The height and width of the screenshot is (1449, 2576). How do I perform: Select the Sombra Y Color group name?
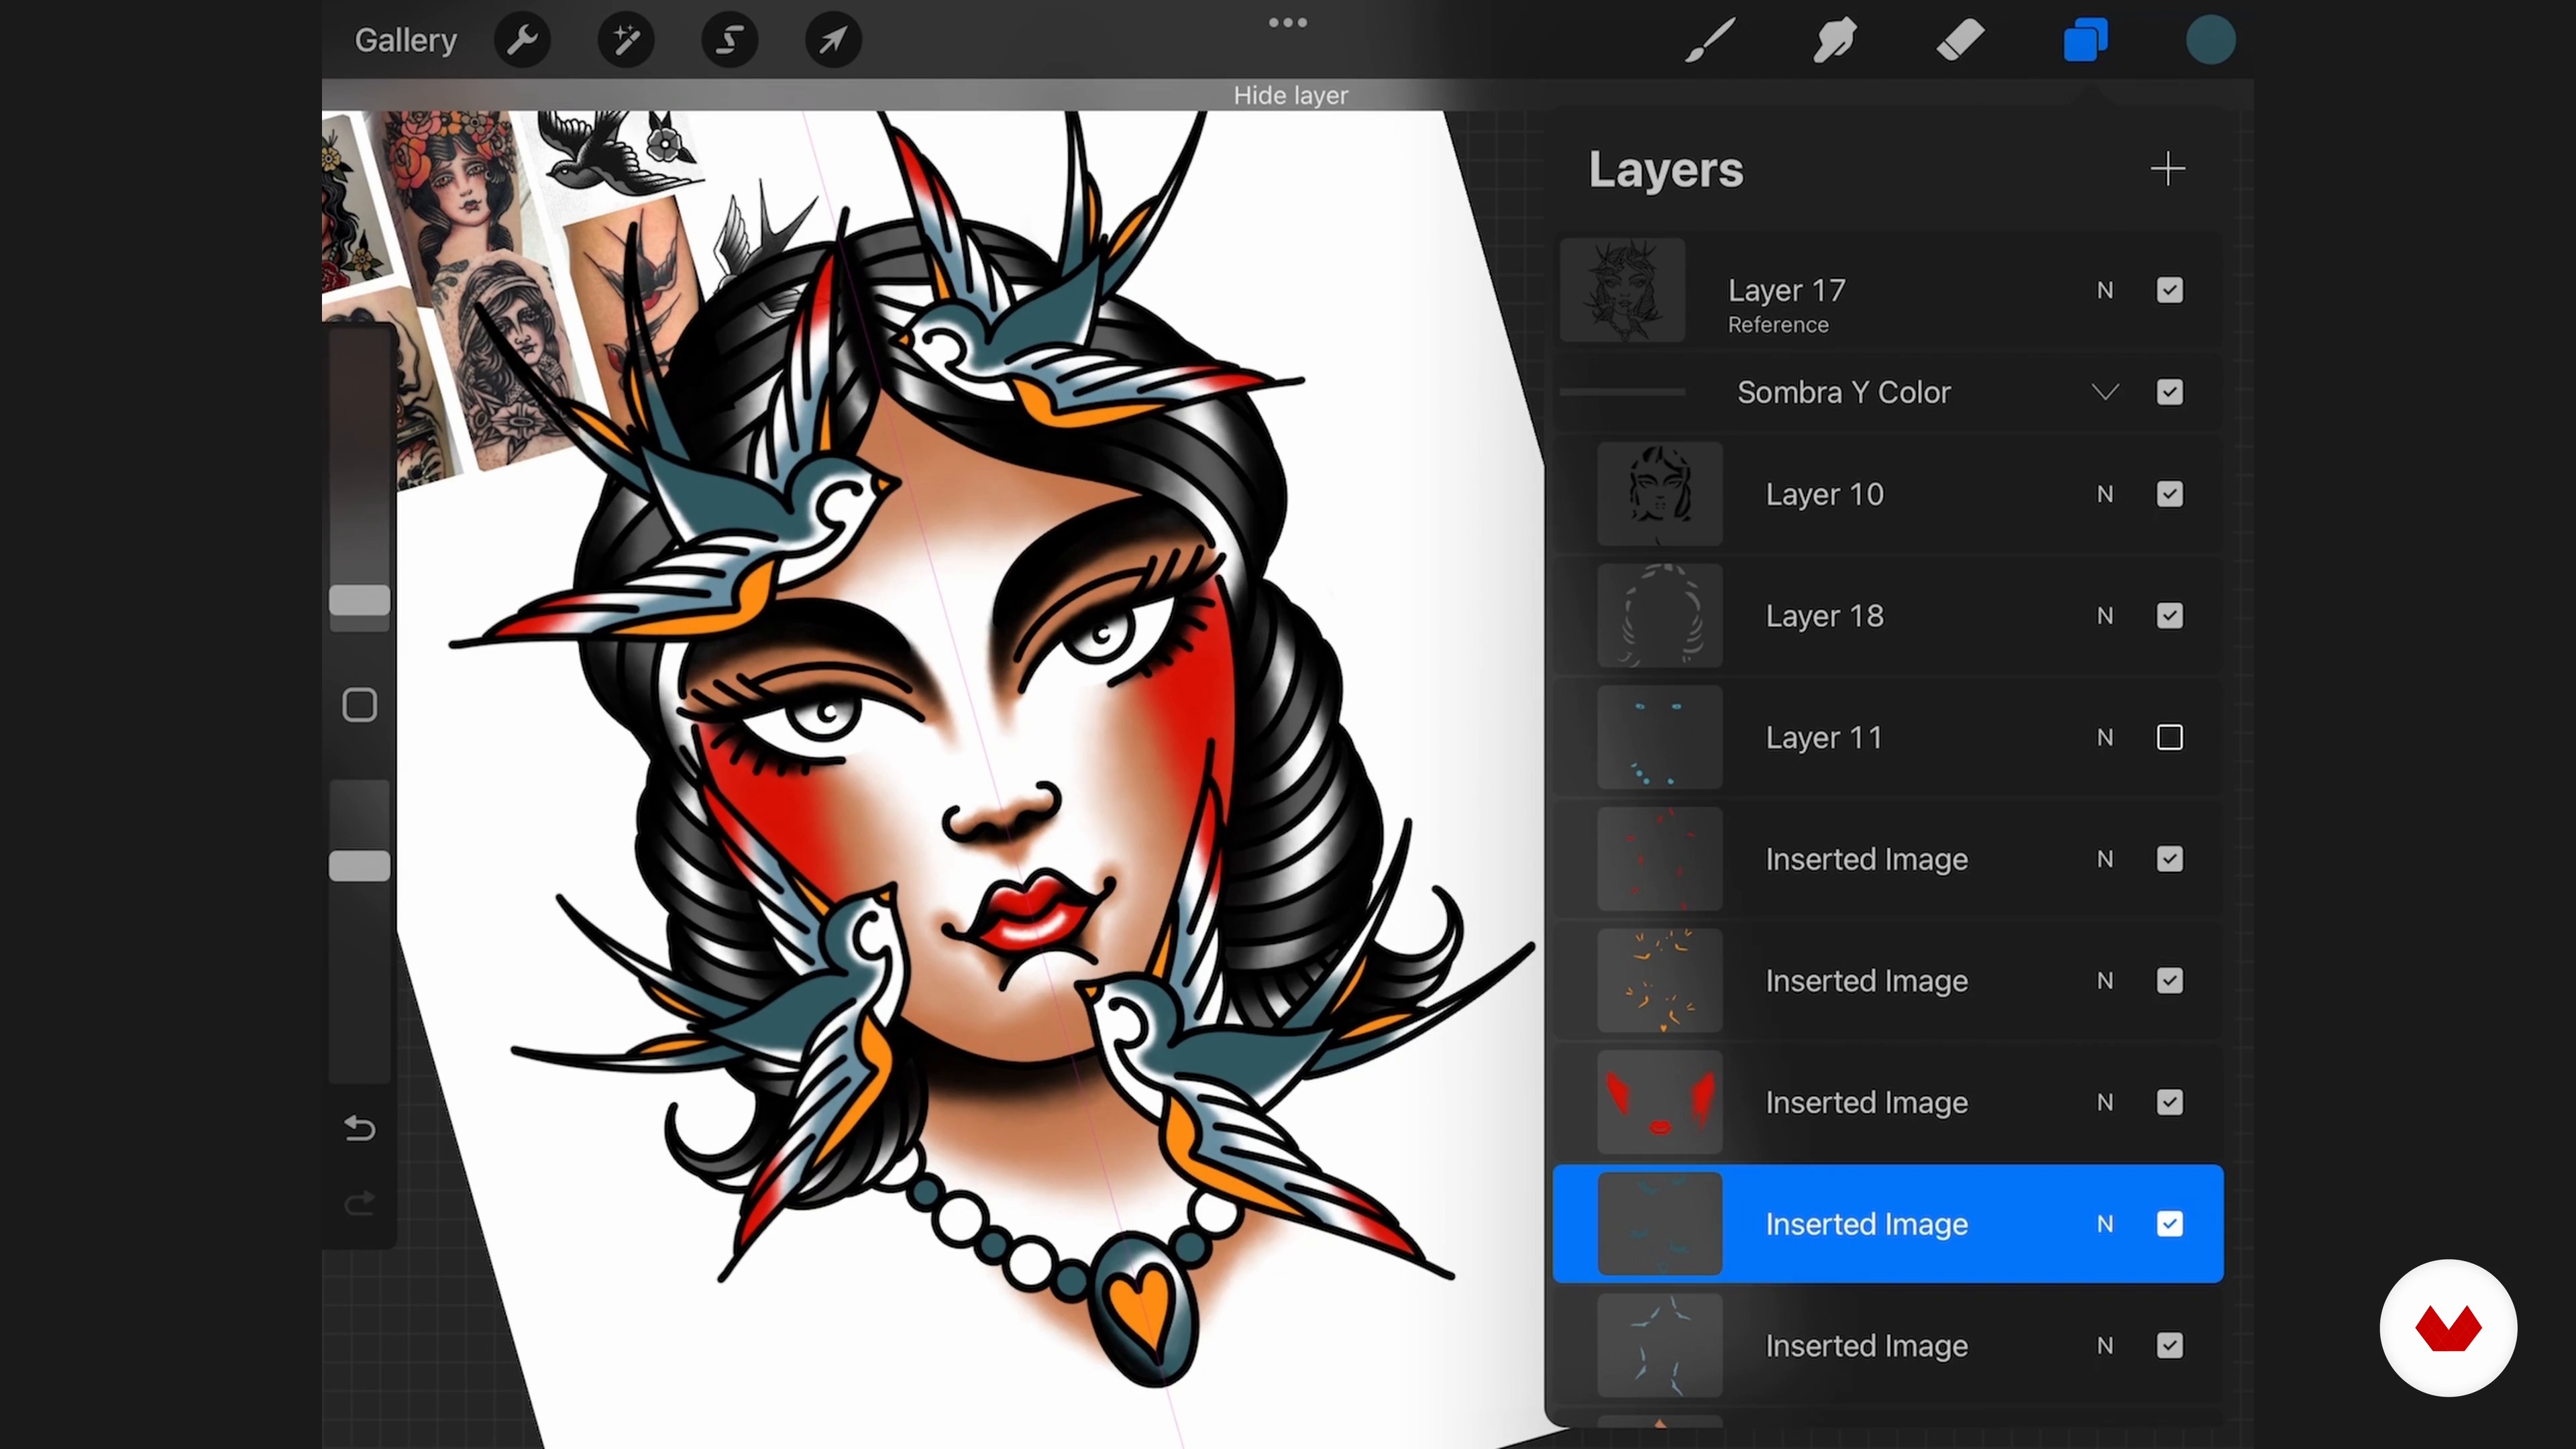[x=1844, y=392]
